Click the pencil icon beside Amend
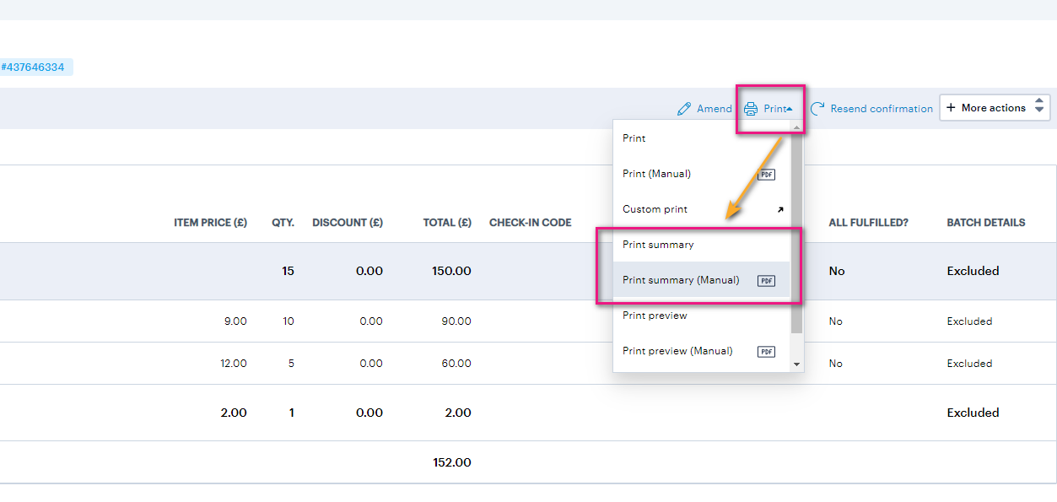The image size is (1057, 502). [x=683, y=108]
